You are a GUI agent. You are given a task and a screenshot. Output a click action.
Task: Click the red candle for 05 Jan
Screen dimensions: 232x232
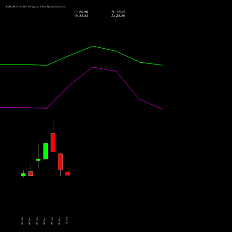pyautogui.click(x=31, y=174)
